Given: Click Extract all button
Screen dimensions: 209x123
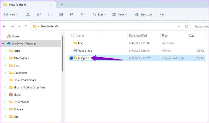Looking at the screenshot, I should point(143,15).
